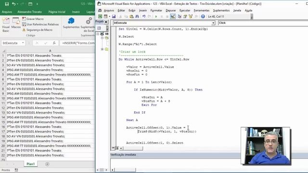Screen dimensions: 308x173
Task: Click the Visual Basic ribbon button
Action: pos(6,25)
